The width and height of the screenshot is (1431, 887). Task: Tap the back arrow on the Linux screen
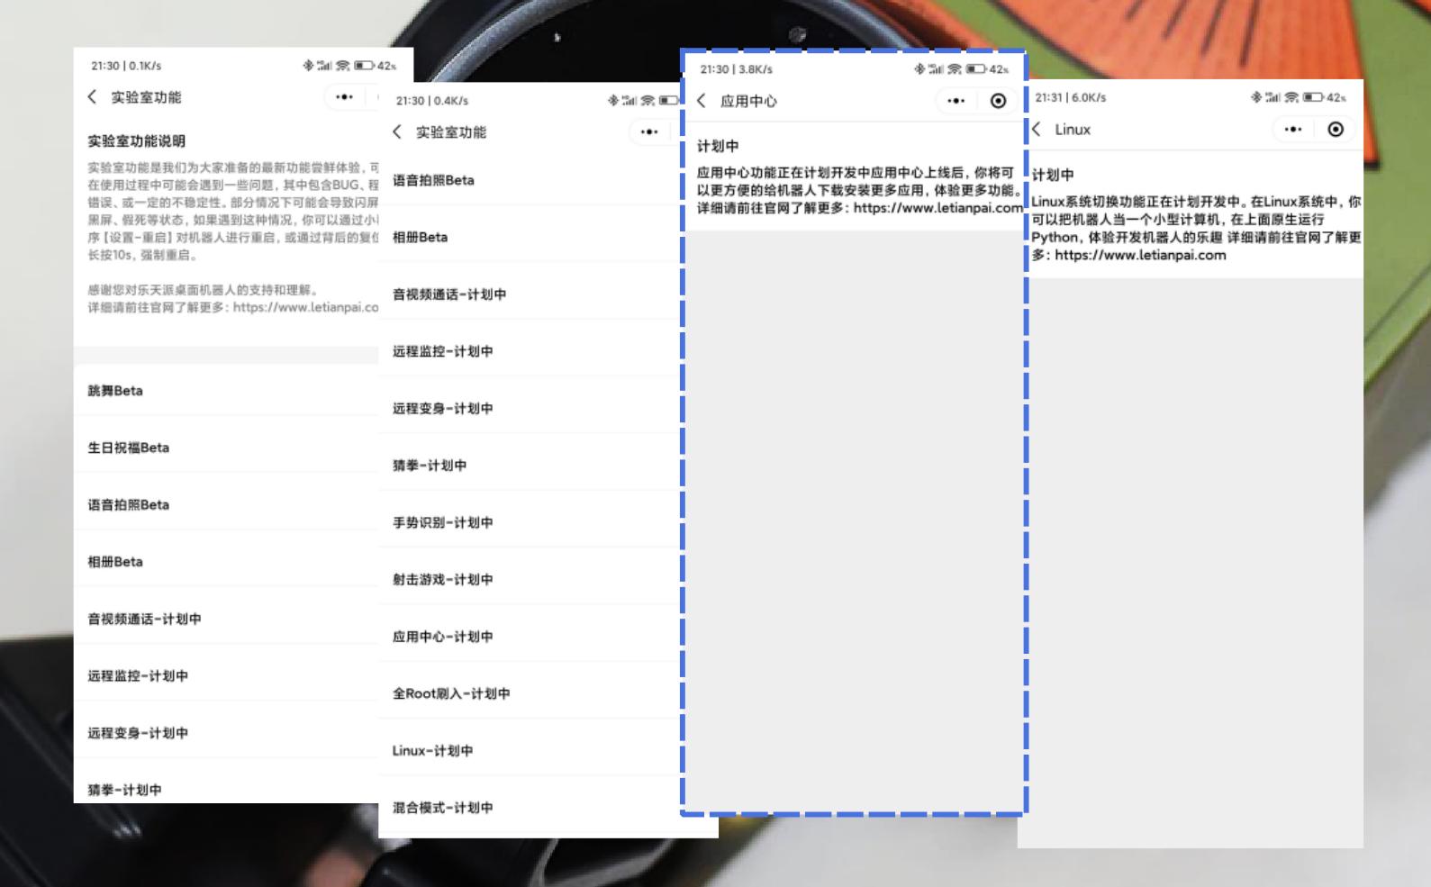click(1037, 129)
